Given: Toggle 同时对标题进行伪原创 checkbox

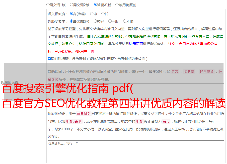Looking at the screenshot, I should click(x=49, y=59).
